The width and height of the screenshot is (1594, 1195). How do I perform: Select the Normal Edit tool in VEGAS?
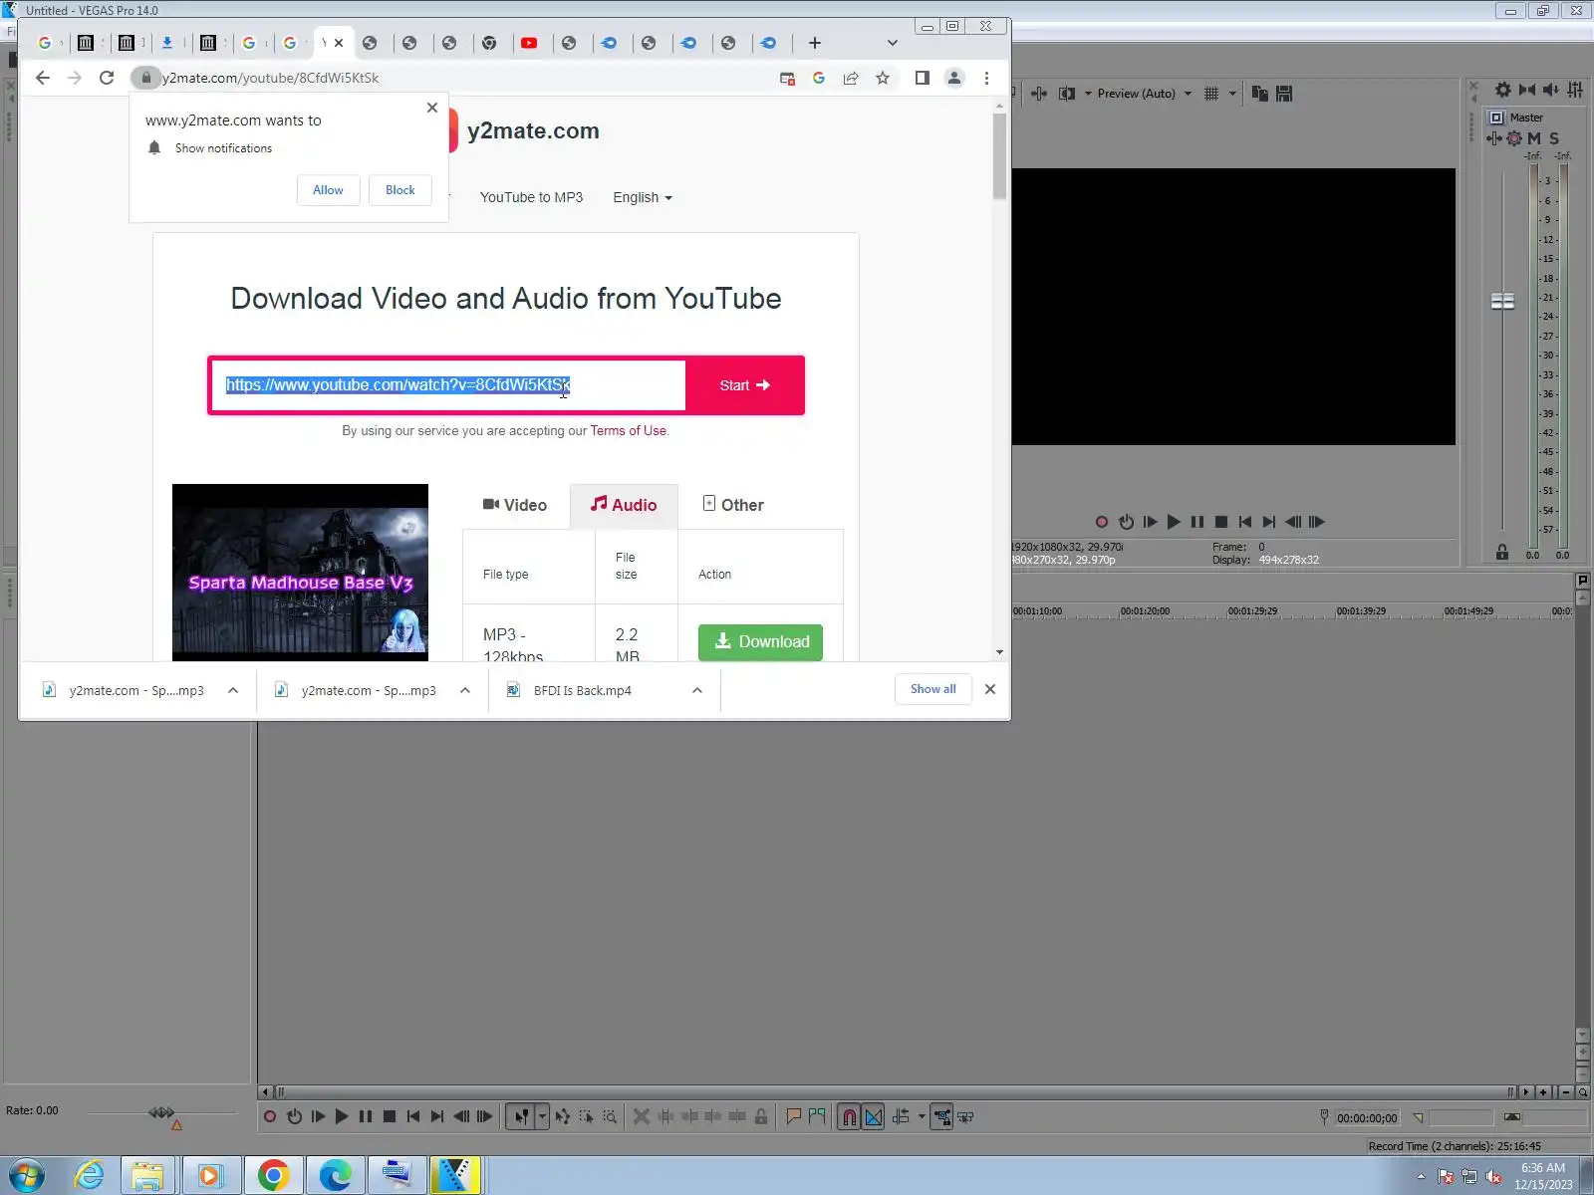[x=521, y=1117]
